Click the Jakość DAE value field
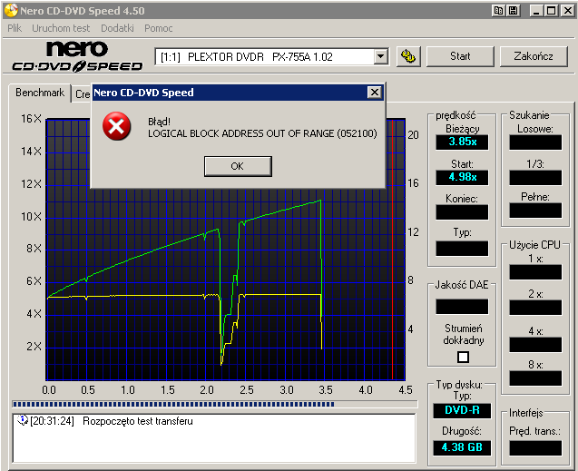578x471 pixels. coord(462,307)
